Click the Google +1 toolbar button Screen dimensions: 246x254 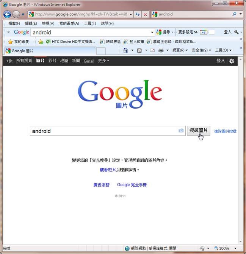pyautogui.click(x=203, y=32)
